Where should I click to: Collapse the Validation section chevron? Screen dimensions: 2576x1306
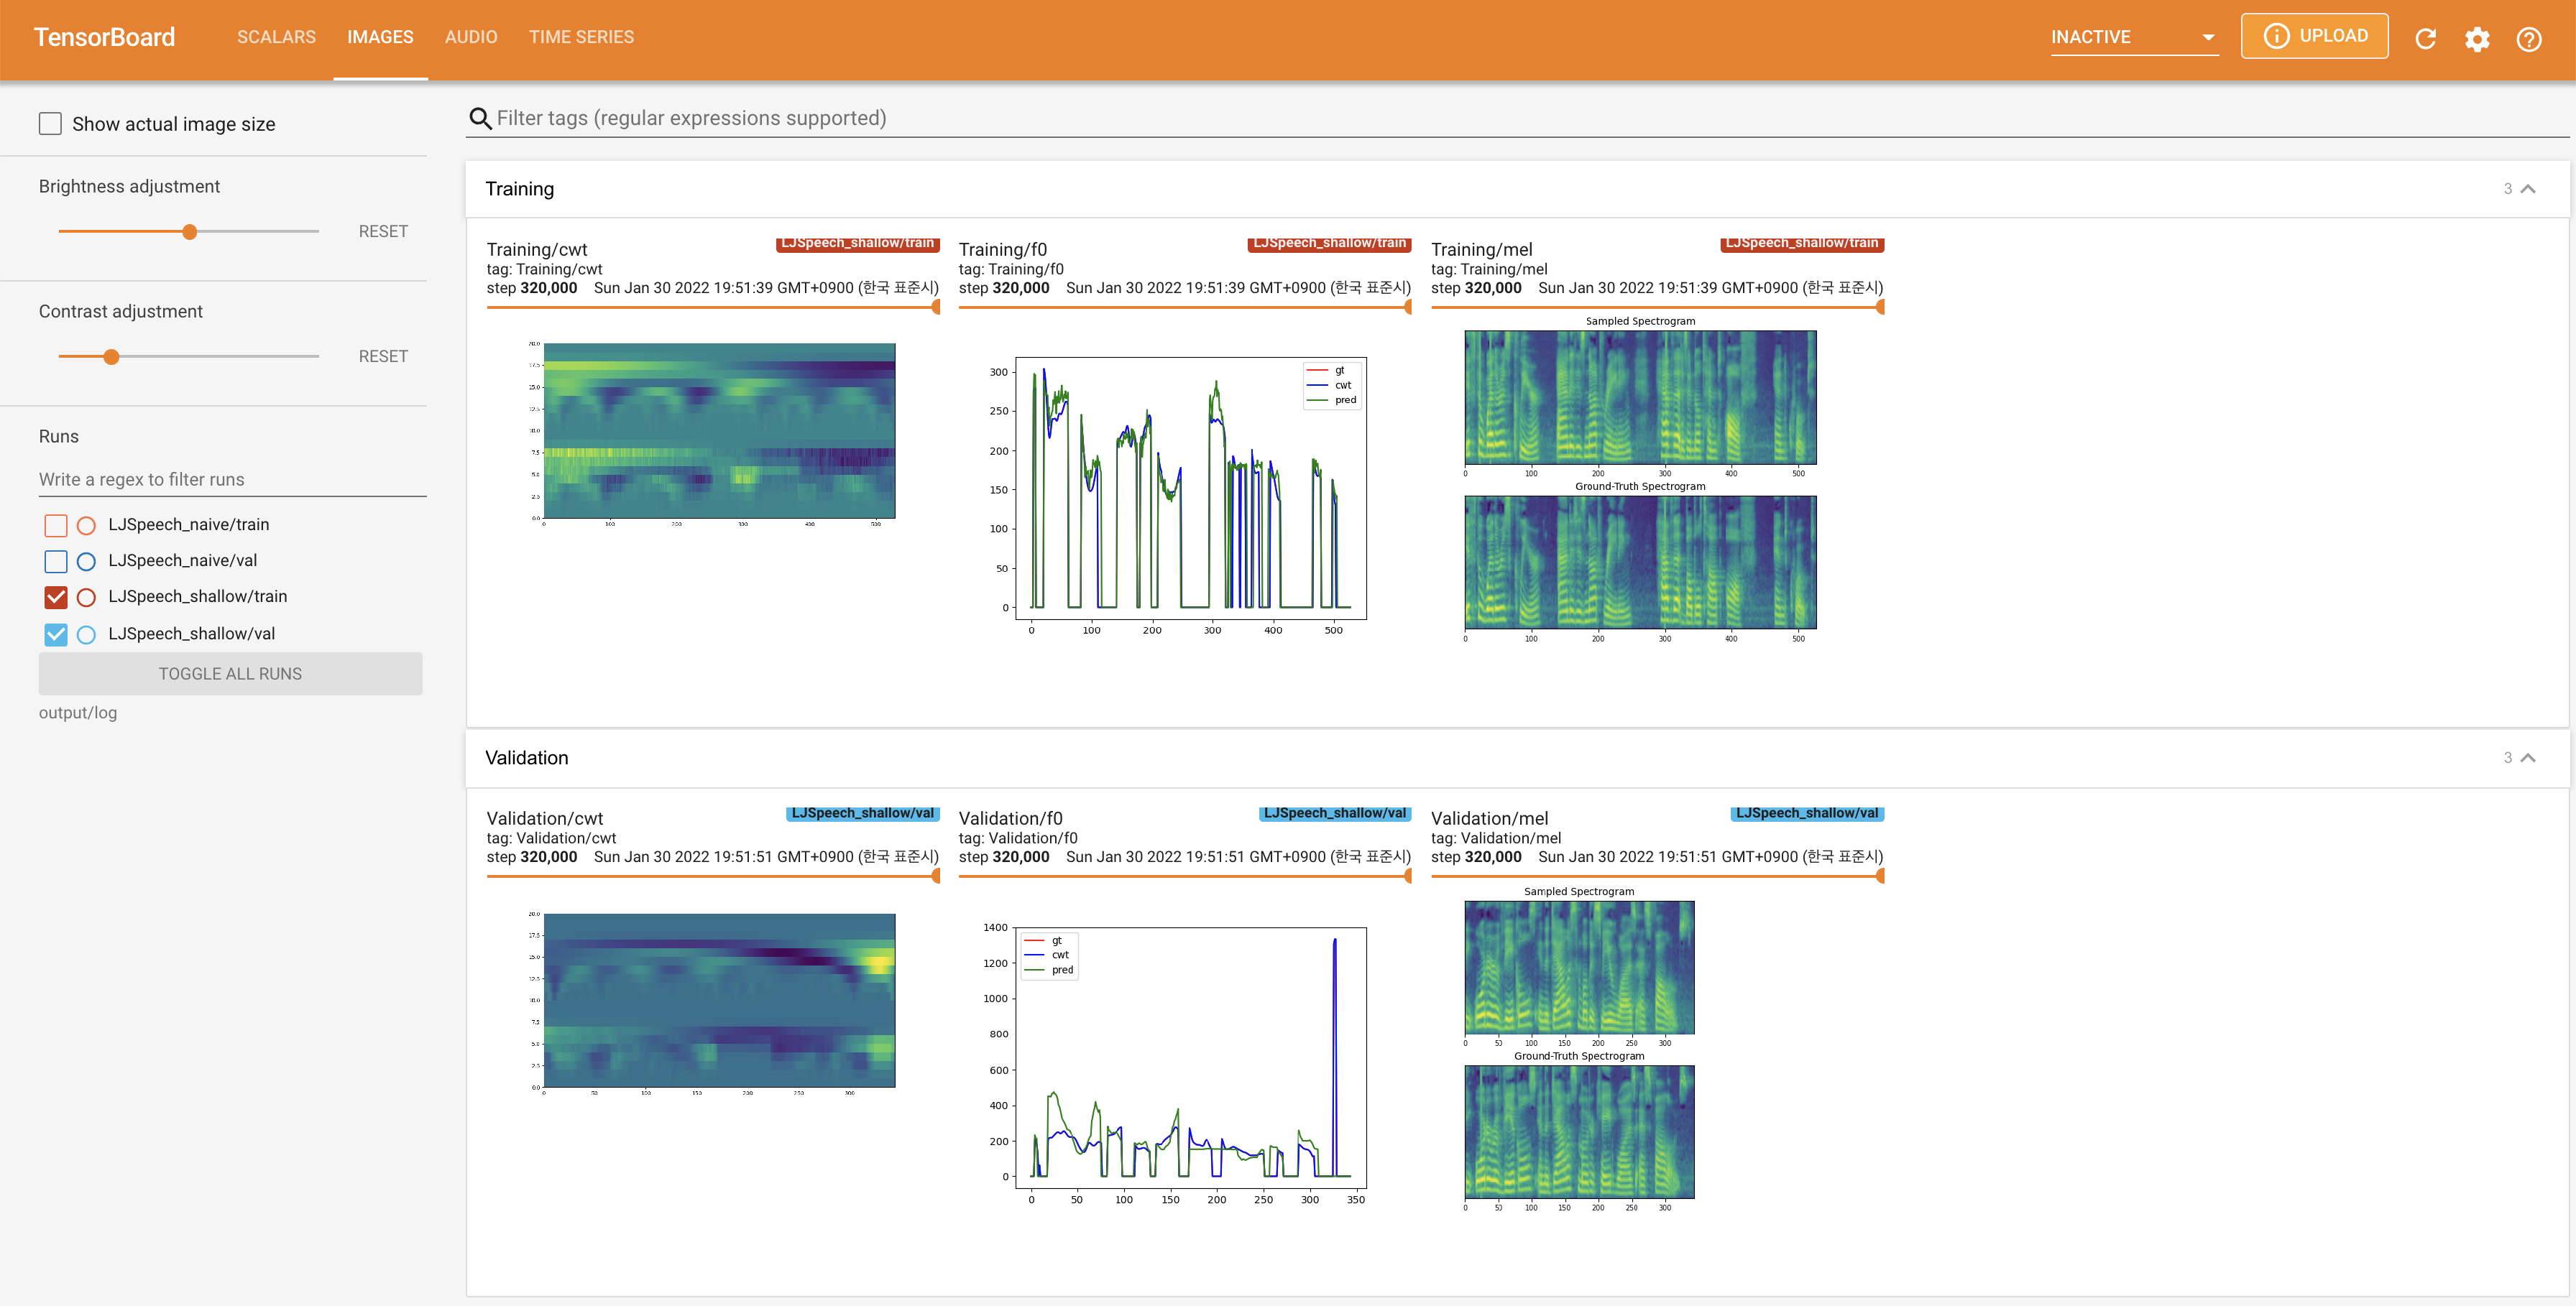2528,757
